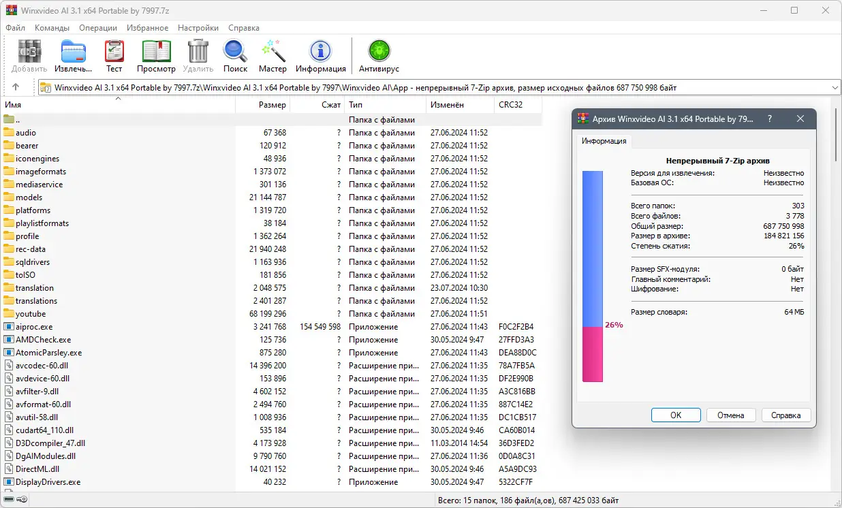Select the toISO folder row
The image size is (842, 508).
(x=271, y=275)
